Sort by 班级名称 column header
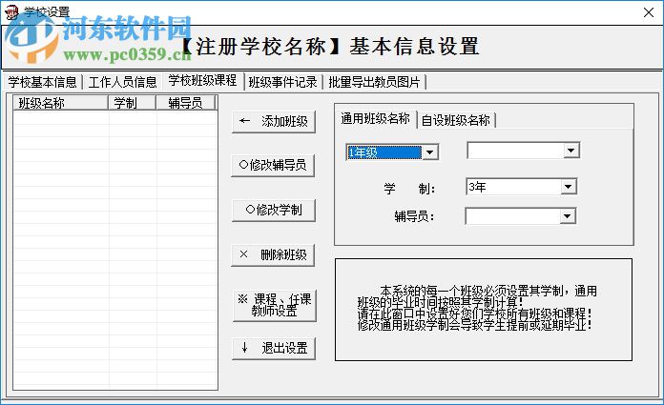 click(60, 103)
